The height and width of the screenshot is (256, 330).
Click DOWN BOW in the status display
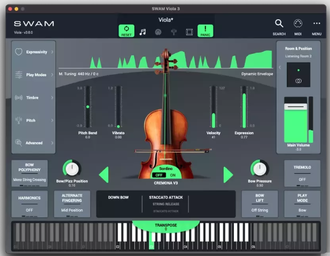tap(118, 197)
